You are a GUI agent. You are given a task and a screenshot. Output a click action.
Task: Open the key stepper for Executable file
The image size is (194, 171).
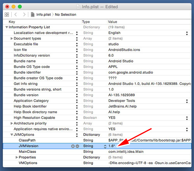click(x=77, y=45)
